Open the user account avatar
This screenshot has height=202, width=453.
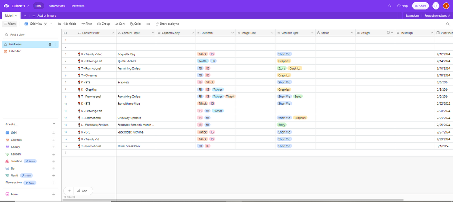[446, 6]
